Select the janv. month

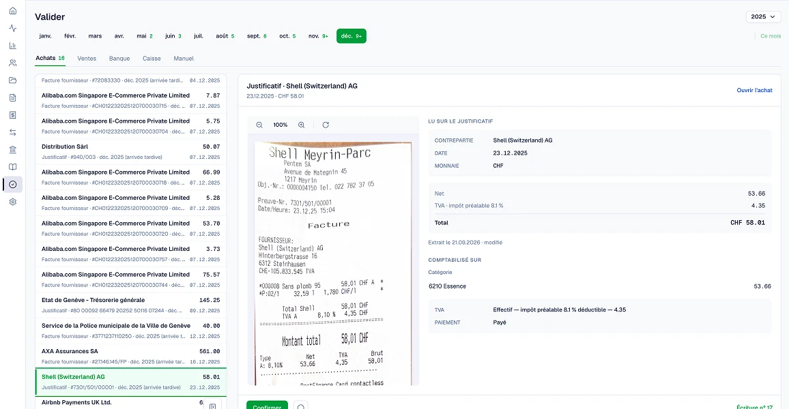45,36
